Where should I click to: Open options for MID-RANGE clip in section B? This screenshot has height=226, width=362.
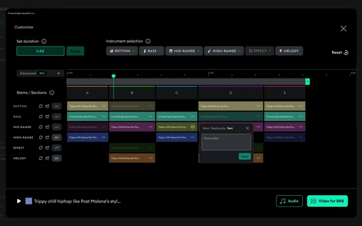click(x=150, y=127)
